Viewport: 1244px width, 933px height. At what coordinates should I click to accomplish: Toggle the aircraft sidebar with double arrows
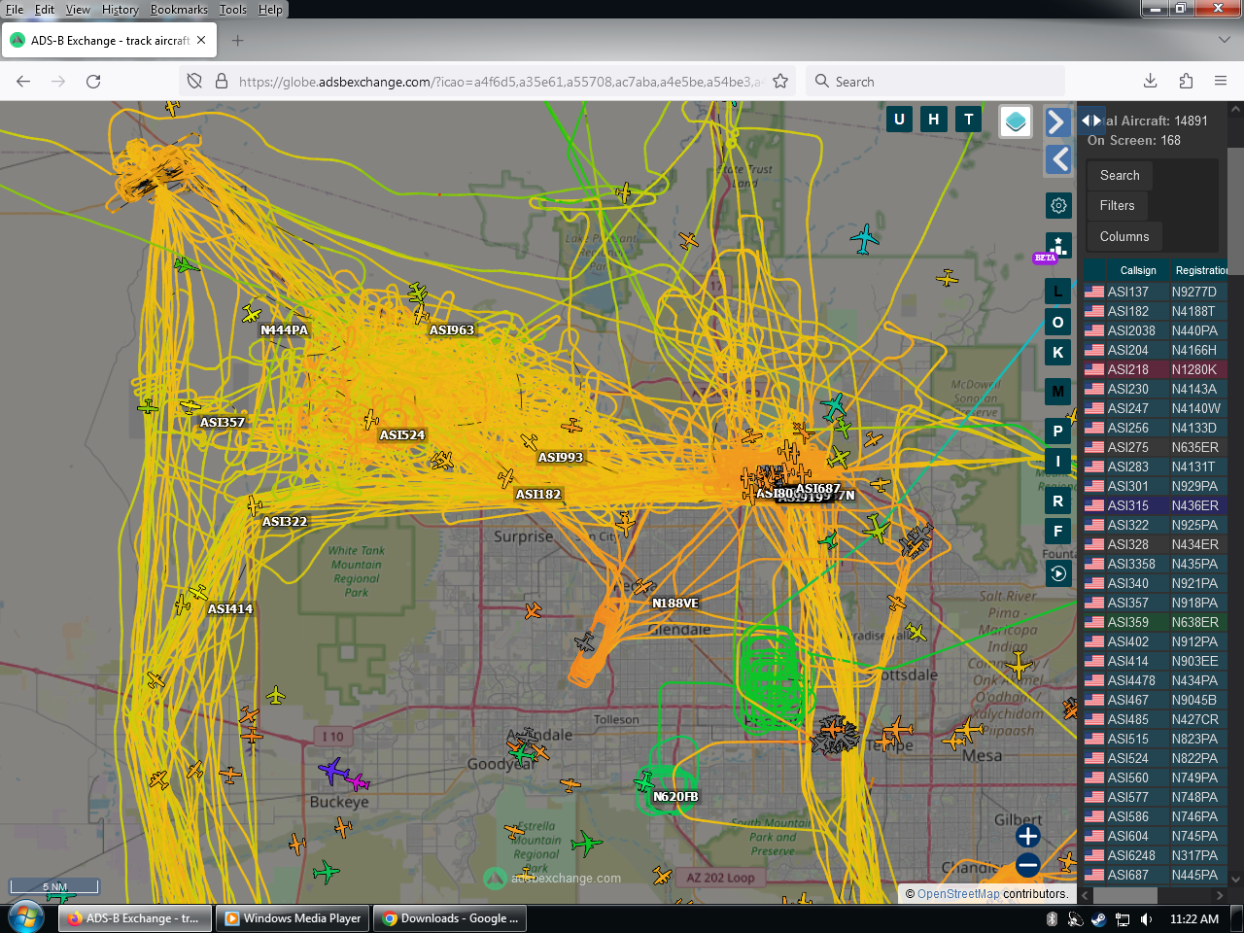pyautogui.click(x=1091, y=121)
